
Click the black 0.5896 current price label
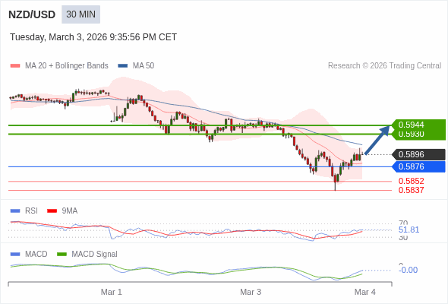click(418, 154)
